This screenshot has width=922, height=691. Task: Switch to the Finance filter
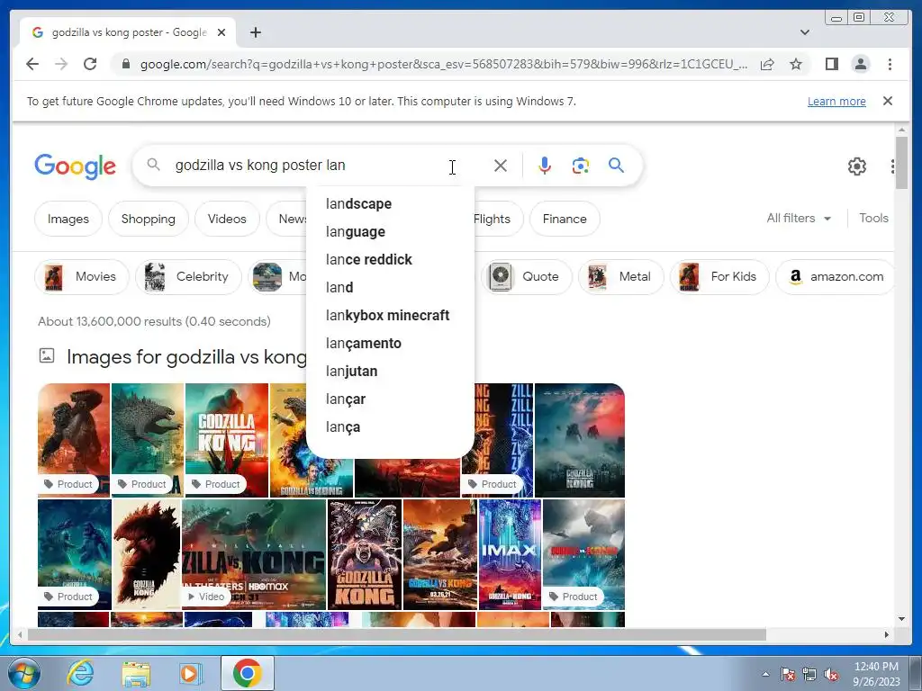coord(565,219)
